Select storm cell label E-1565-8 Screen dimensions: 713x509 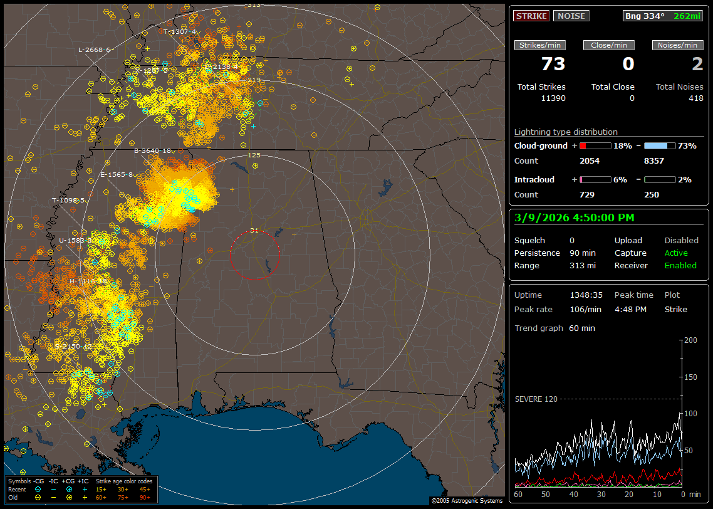click(x=117, y=175)
